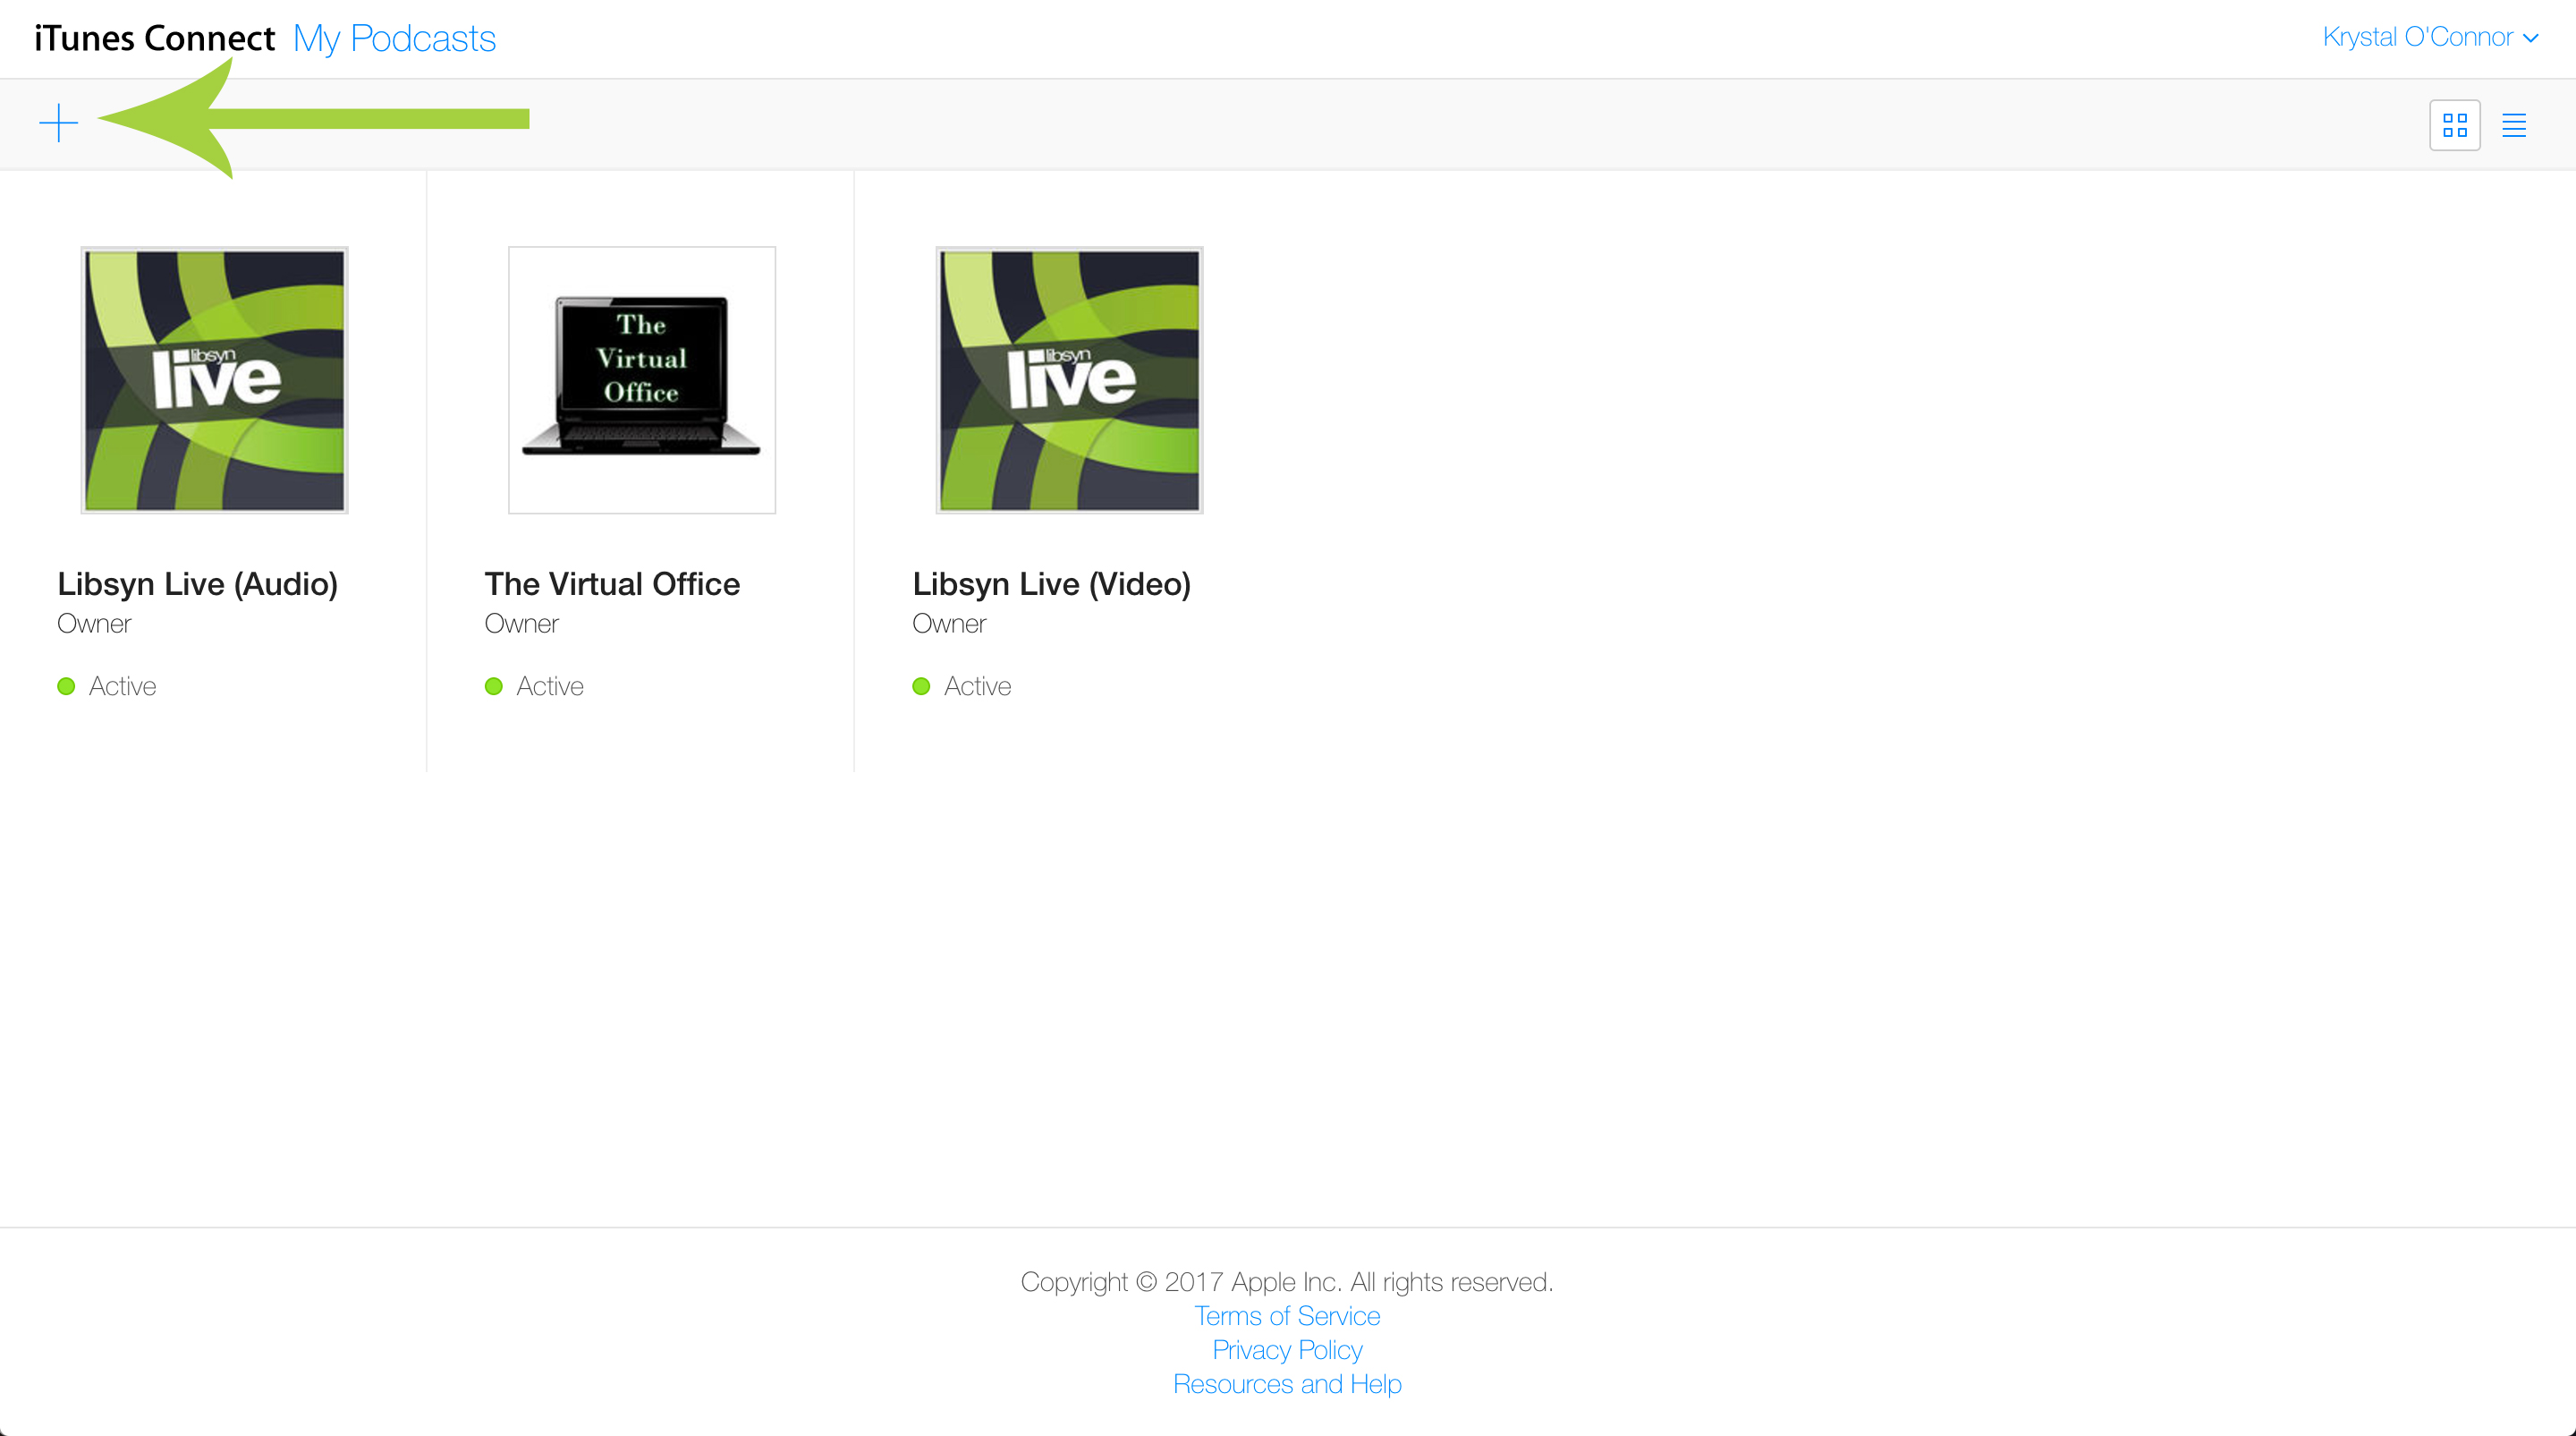Select the Libsyn Live (Video) podcast title
The height and width of the screenshot is (1436, 2576).
click(x=1052, y=584)
